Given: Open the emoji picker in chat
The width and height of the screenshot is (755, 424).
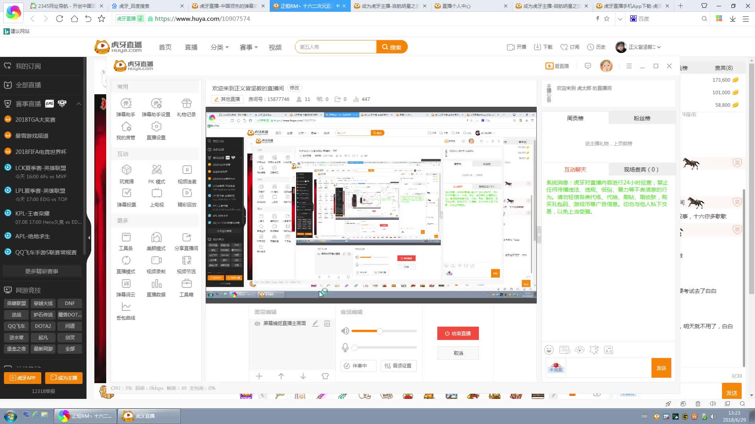Looking at the screenshot, I should pyautogui.click(x=549, y=350).
